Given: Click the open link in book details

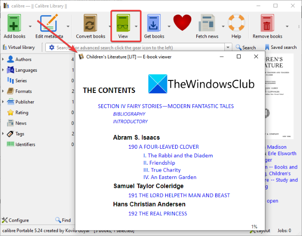Looking at the screenshot, I should pyautogui.click(x=272, y=201).
